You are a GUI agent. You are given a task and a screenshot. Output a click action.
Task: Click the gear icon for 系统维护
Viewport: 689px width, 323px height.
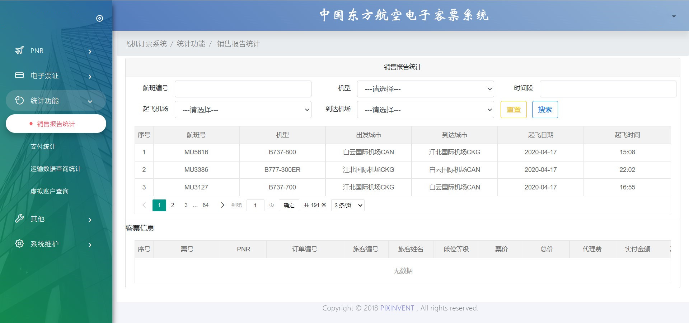[x=19, y=244]
